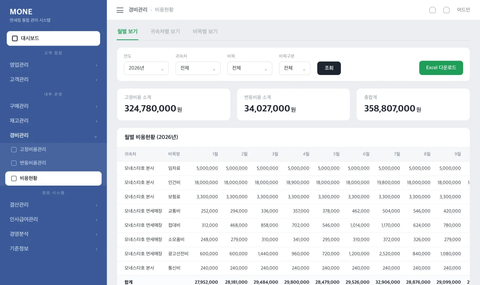The height and width of the screenshot is (285, 480).
Task: Click the 1월 column header
Action: click(x=215, y=154)
